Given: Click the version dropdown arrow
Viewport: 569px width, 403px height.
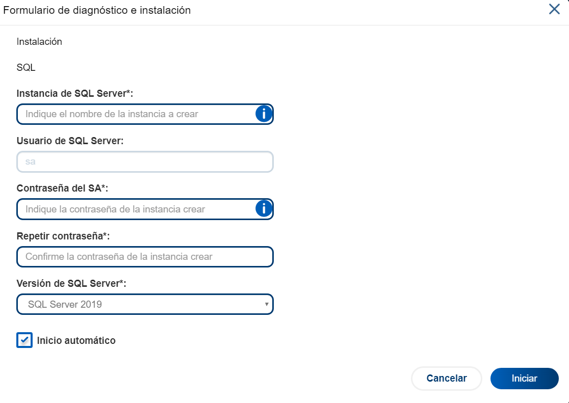Looking at the screenshot, I should click(266, 305).
